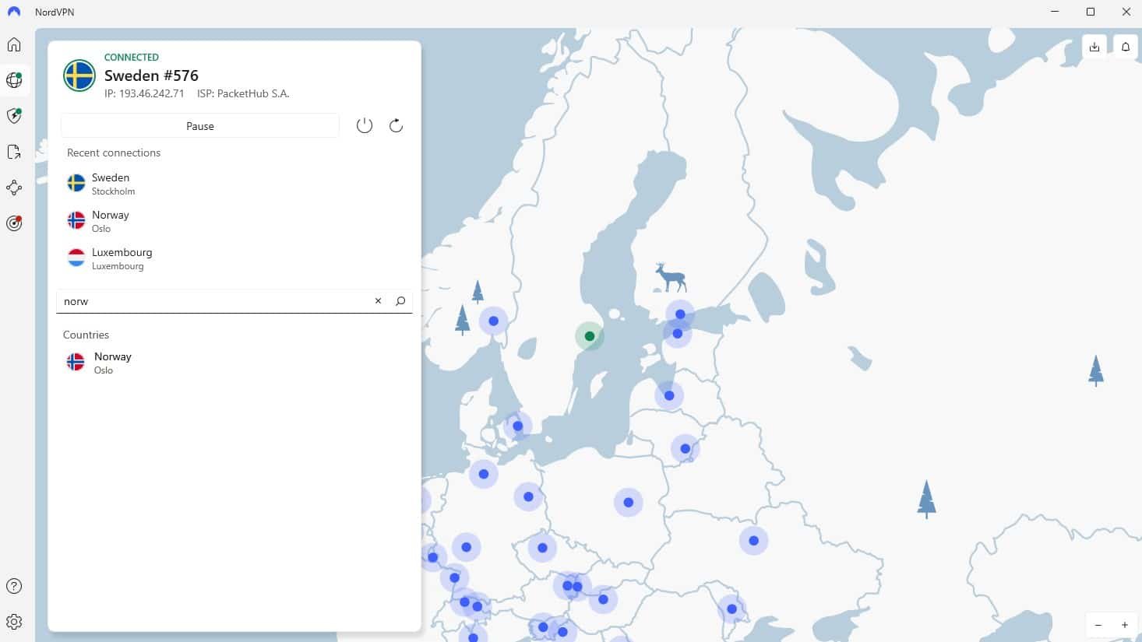Click the disconnect power icon
This screenshot has width=1142, height=642.
coord(365,125)
